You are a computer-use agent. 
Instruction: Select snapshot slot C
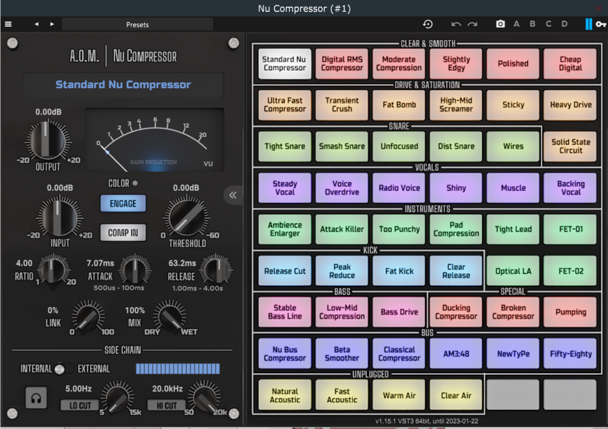coord(548,24)
